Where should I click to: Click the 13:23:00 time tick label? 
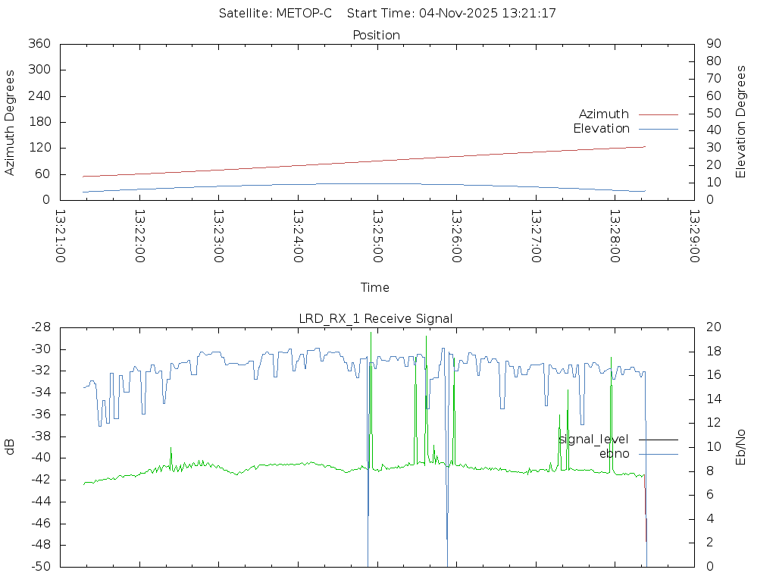218,236
